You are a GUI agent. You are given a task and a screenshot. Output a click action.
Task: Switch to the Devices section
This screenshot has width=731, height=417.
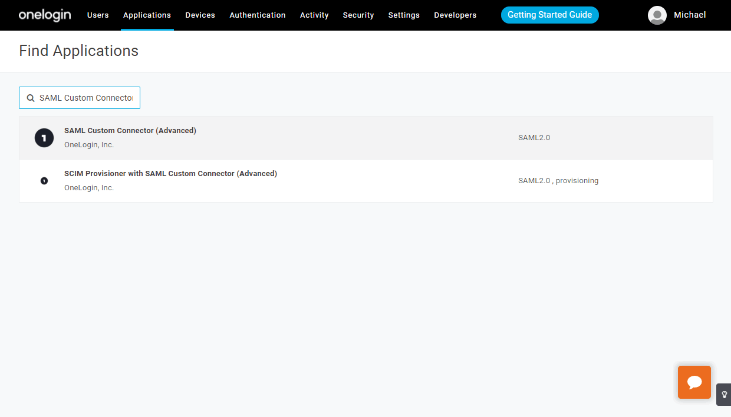pyautogui.click(x=200, y=15)
